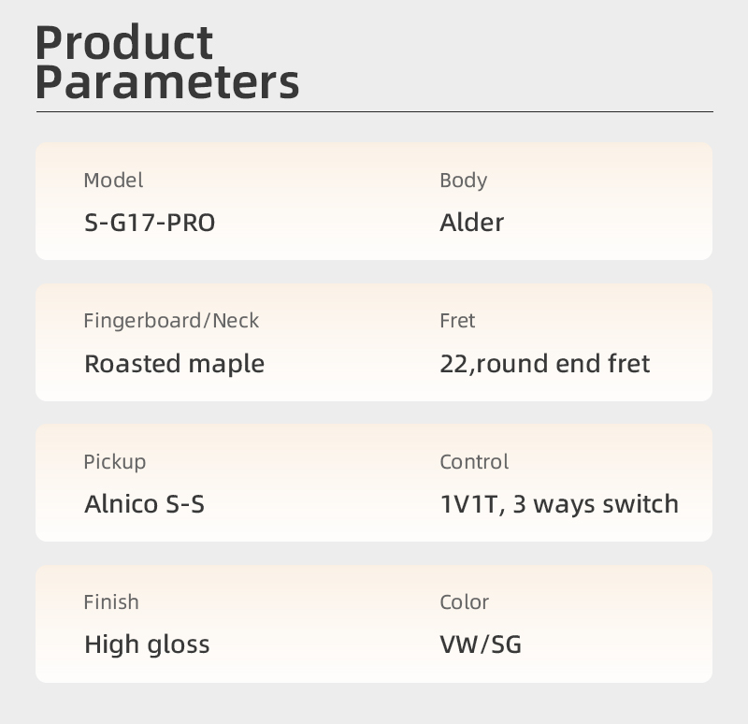Click the Finish label
Image resolution: width=748 pixels, height=724 pixels.
[111, 602]
